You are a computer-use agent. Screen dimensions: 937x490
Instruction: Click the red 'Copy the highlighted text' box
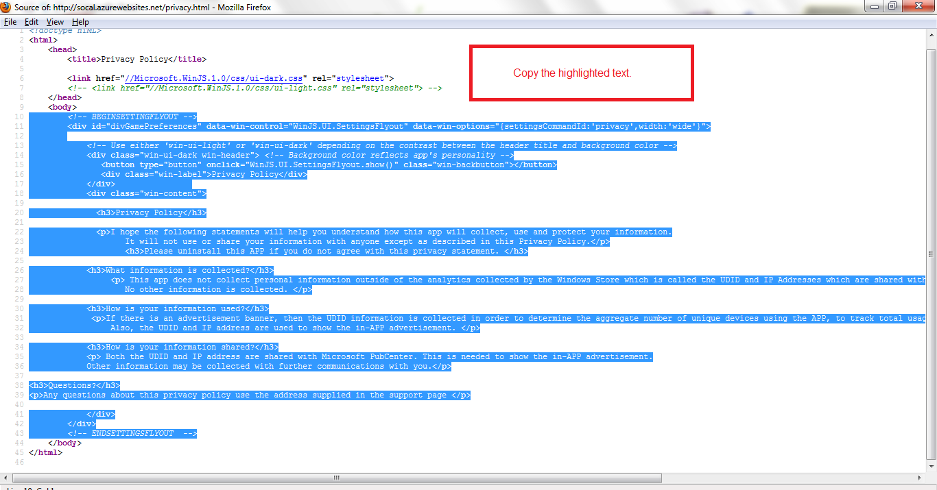pos(581,73)
